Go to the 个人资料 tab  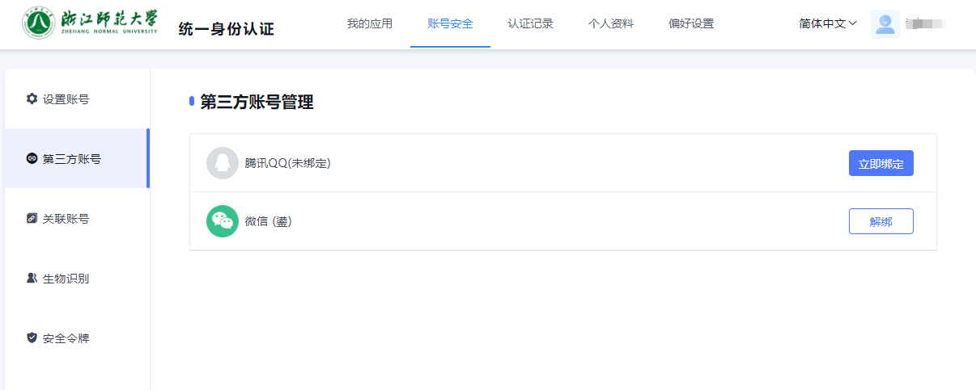611,24
